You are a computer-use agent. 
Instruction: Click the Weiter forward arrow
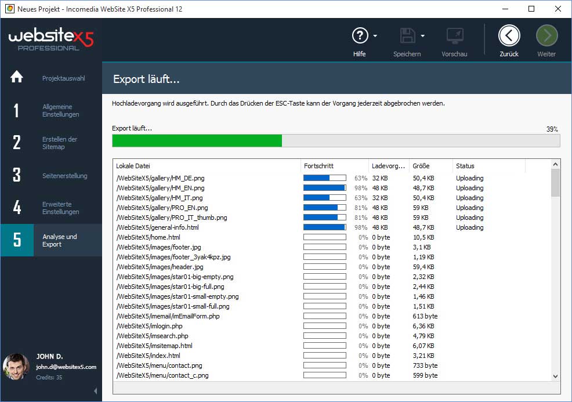[x=546, y=36]
